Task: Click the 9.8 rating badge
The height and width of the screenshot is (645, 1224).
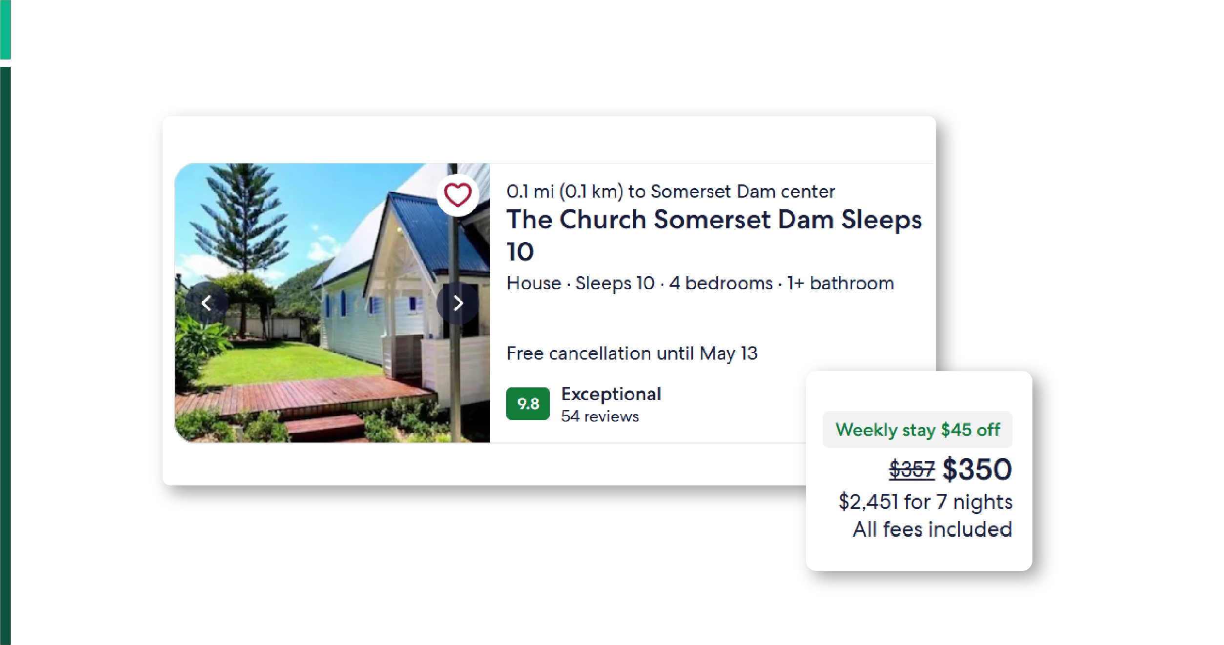Action: click(x=528, y=403)
